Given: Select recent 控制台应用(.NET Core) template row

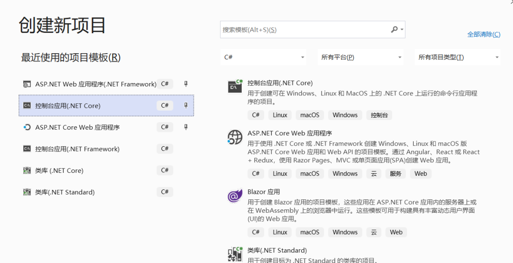Looking at the screenshot, I should click(106, 105).
